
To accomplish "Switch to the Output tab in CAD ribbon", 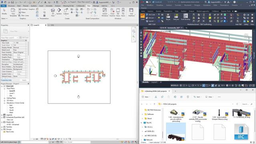I will (191, 11).
